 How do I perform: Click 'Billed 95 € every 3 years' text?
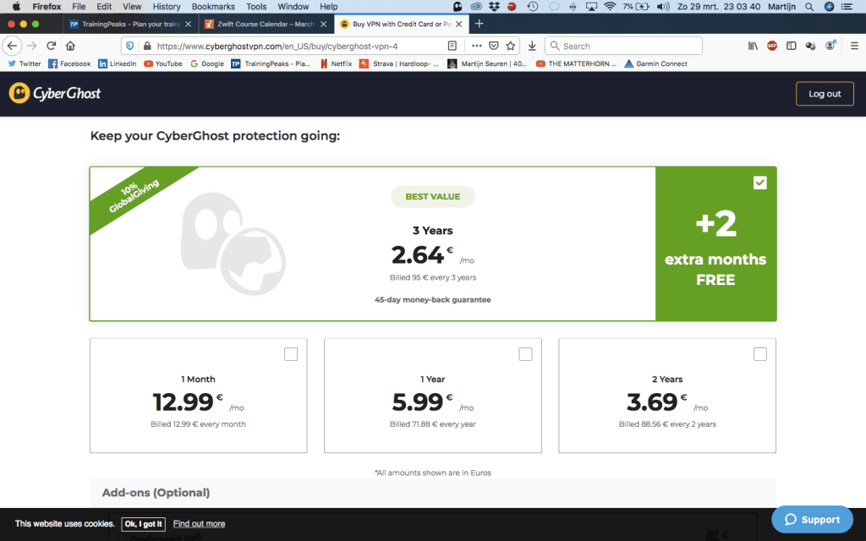click(x=433, y=277)
